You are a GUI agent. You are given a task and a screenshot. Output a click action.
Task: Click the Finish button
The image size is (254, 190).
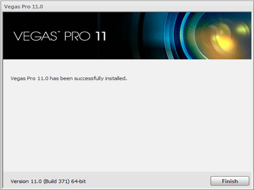(230, 181)
